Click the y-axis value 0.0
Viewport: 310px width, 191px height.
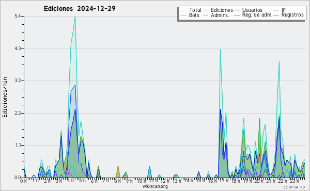tap(18, 178)
